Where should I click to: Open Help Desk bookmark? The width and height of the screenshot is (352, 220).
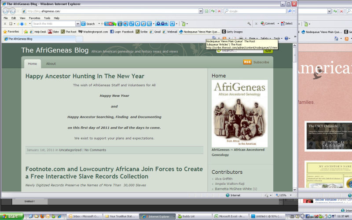pyautogui.click(x=38, y=32)
